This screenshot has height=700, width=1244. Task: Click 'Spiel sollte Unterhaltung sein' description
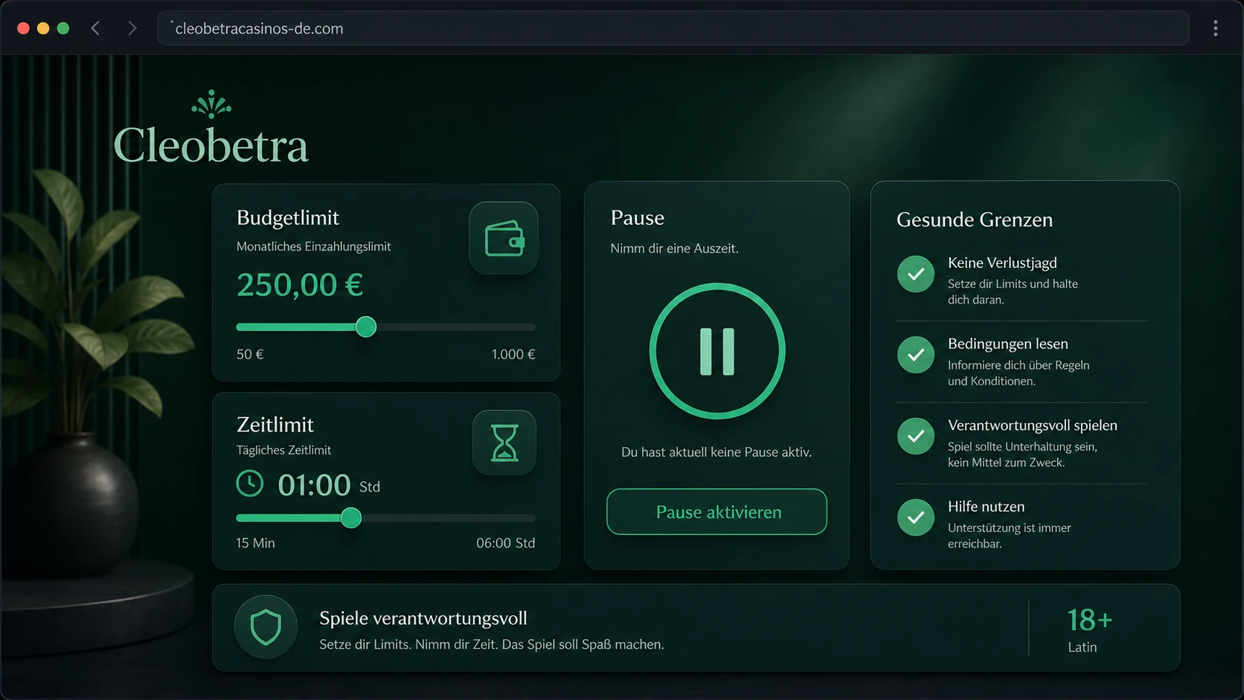pyautogui.click(x=1022, y=446)
